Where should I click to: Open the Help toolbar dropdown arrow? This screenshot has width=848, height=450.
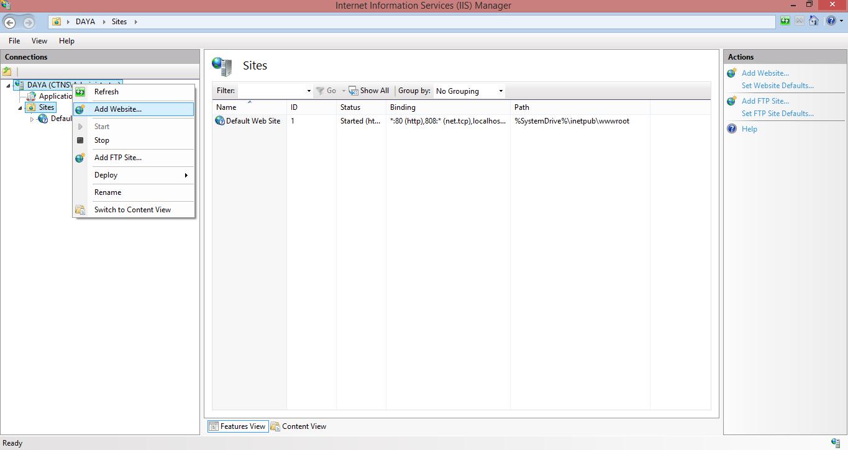[841, 21]
